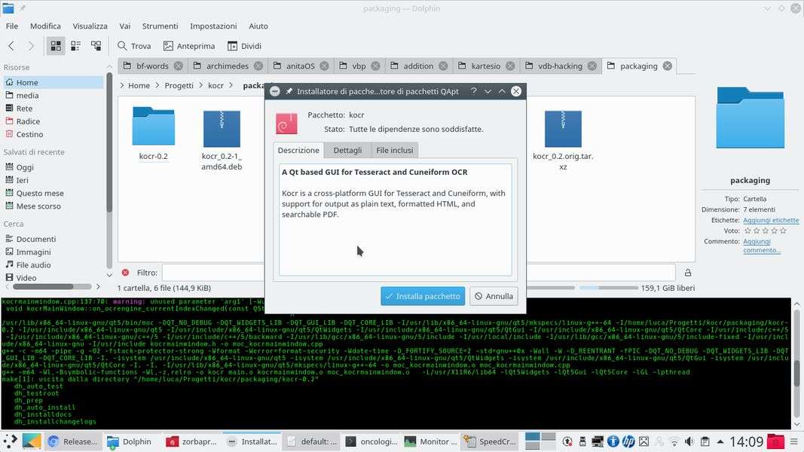Switch to Details tree view mode
Image resolution: width=804 pixels, height=452 pixels.
tap(96, 46)
